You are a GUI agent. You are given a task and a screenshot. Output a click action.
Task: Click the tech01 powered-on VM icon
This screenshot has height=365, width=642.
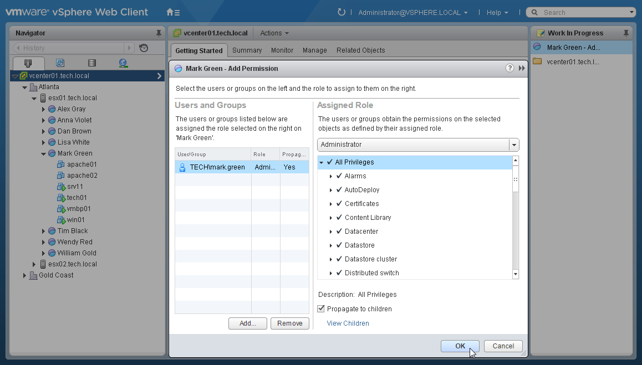pos(61,198)
